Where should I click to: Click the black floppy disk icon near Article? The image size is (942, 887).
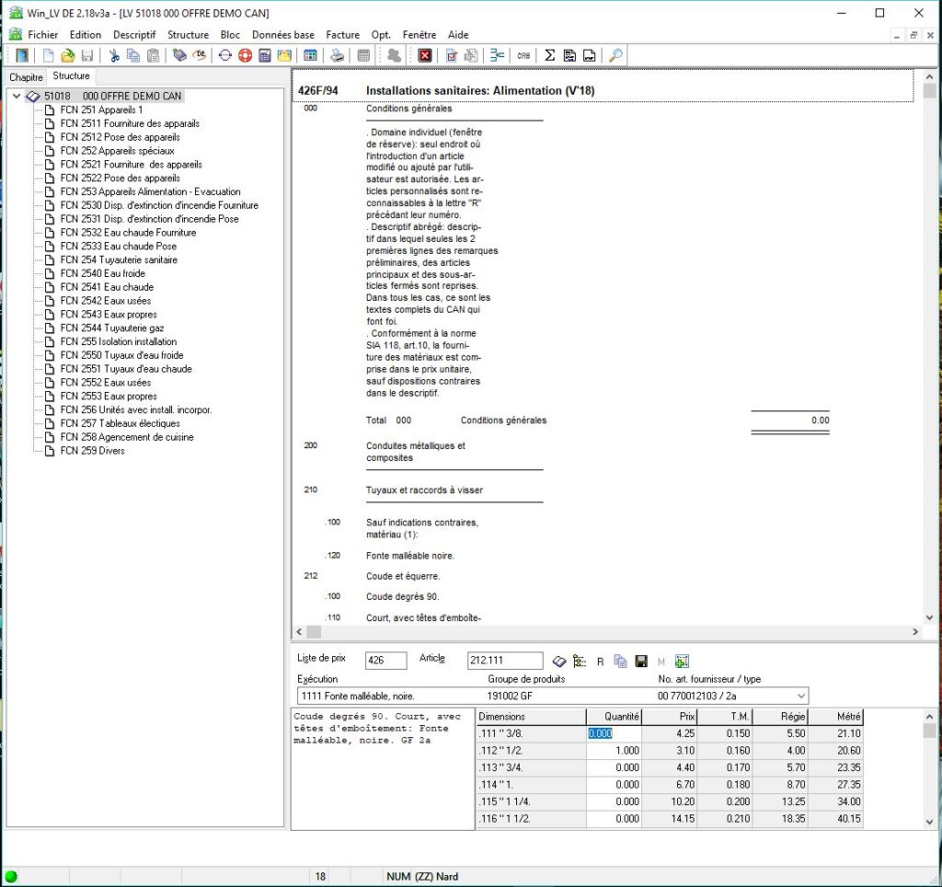point(641,661)
